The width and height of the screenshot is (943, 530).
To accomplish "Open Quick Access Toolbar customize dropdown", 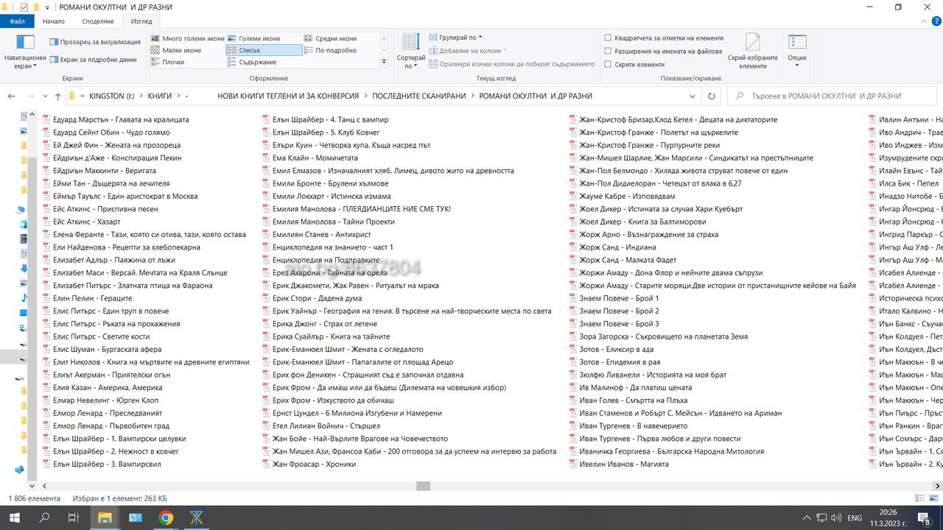I will pos(48,7).
